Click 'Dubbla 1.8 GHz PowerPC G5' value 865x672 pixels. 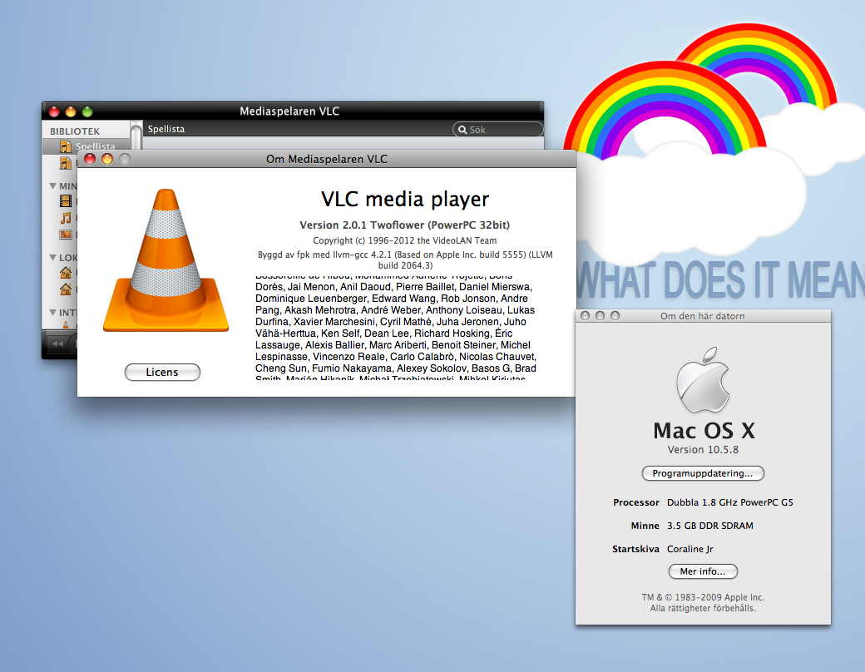pyautogui.click(x=730, y=502)
